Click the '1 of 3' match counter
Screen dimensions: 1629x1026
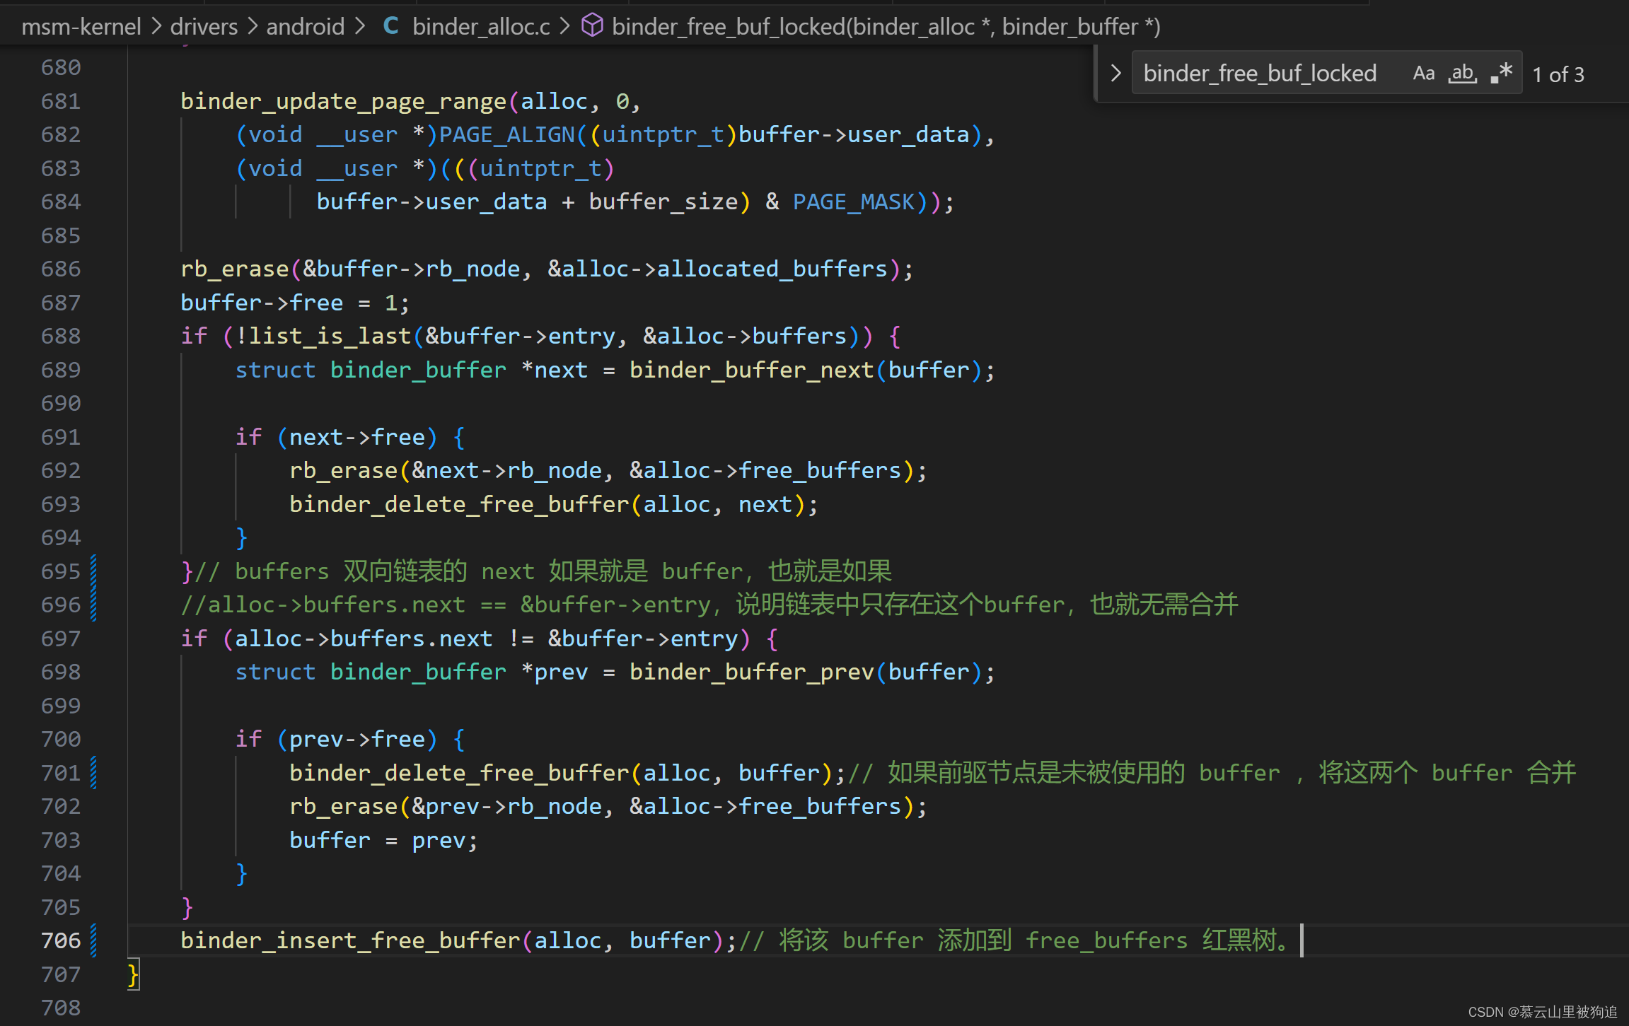pos(1558,74)
